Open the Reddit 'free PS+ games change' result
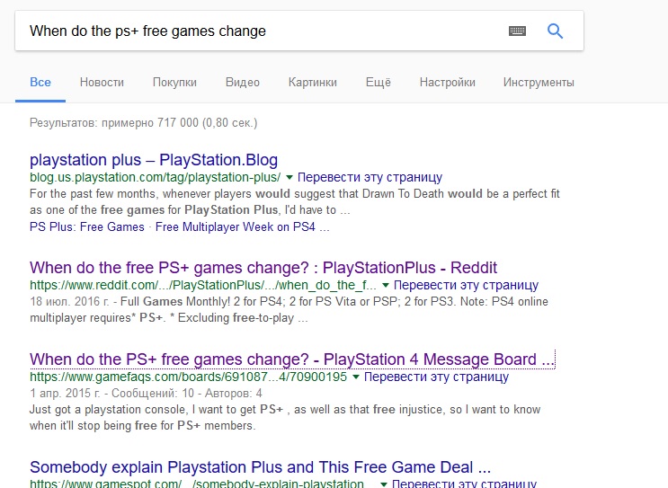Image resolution: width=668 pixels, height=488 pixels. [x=263, y=268]
